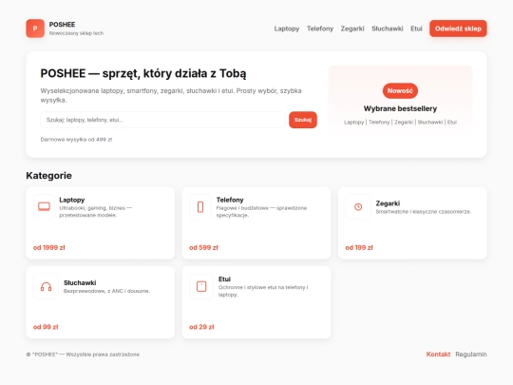Open Etui in the top navigation
This screenshot has width=513, height=385.
(x=416, y=29)
